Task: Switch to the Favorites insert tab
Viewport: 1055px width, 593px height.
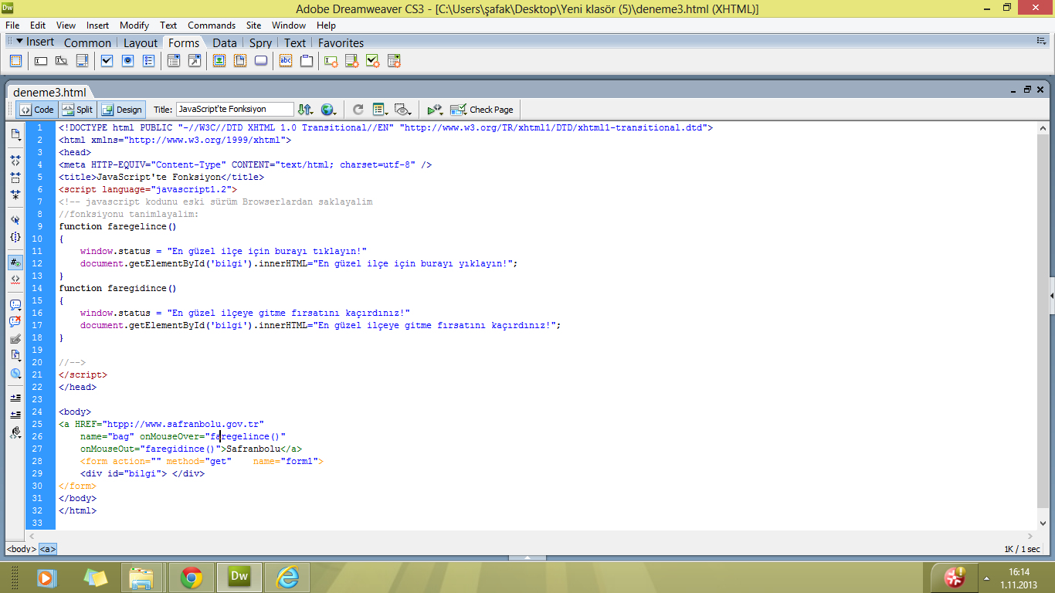Action: [341, 43]
